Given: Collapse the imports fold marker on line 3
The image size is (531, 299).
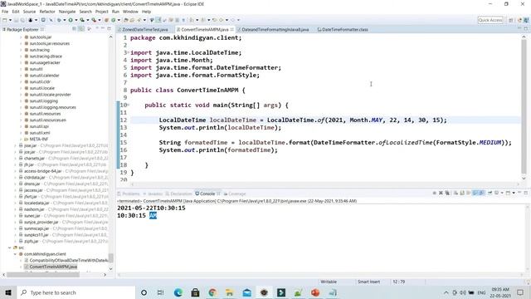Looking at the screenshot, I should (129, 52).
